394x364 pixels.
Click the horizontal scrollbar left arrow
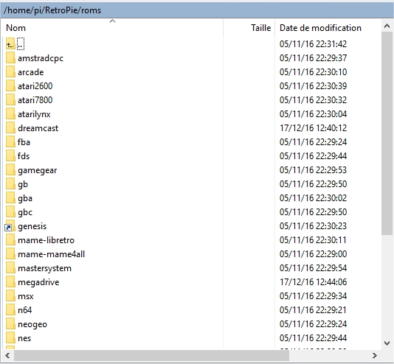[7, 355]
